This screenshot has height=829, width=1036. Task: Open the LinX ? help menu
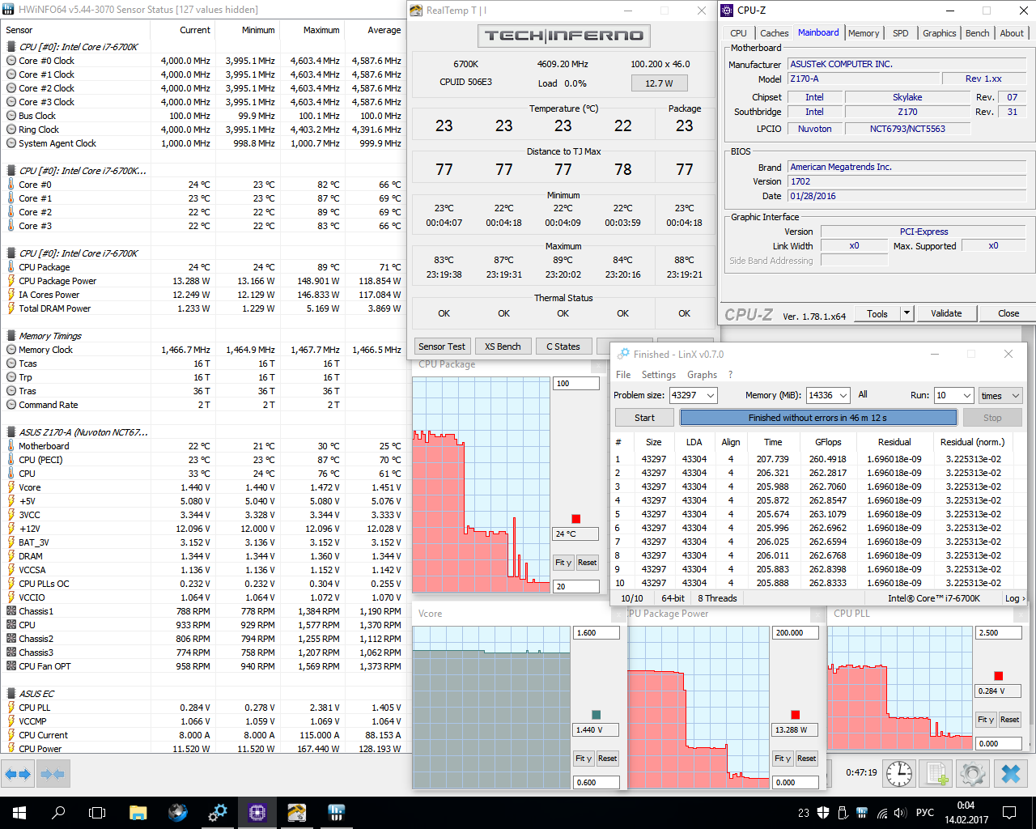click(x=730, y=375)
